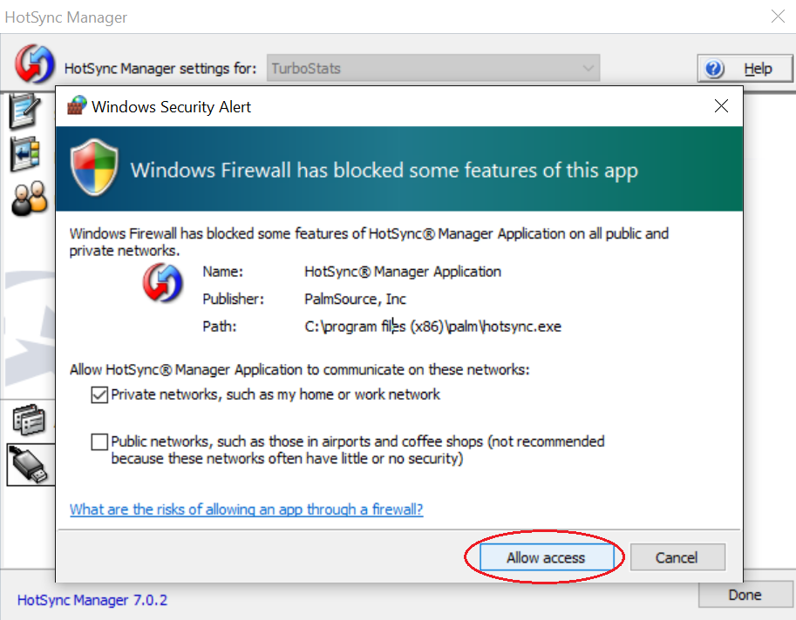The height and width of the screenshot is (620, 796).
Task: Click the Windows Firewall shield icon
Action: pos(94,167)
